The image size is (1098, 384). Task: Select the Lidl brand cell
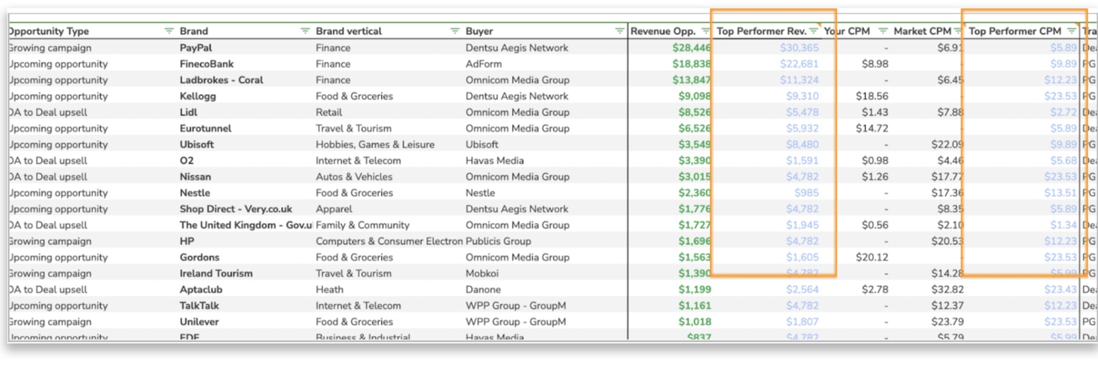pyautogui.click(x=188, y=112)
